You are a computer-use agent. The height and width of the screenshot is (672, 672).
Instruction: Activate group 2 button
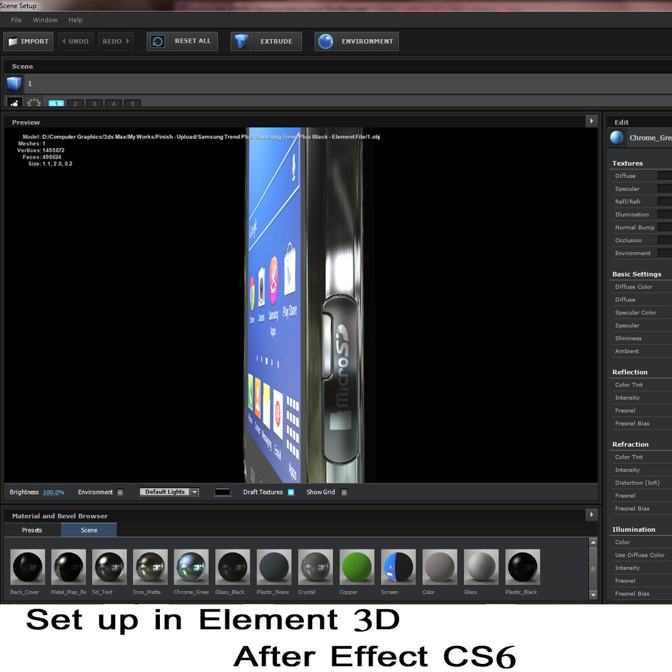[x=75, y=103]
